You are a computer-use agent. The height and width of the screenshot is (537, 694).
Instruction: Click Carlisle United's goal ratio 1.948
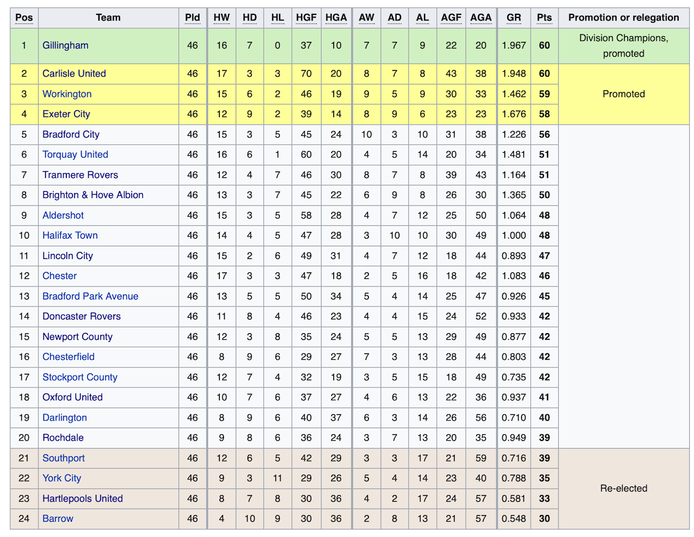[514, 74]
